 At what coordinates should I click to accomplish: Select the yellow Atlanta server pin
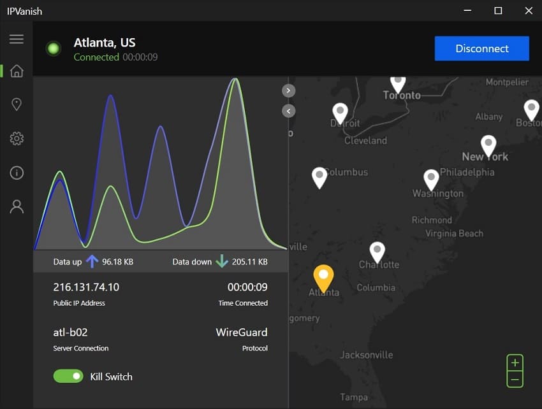(323, 279)
